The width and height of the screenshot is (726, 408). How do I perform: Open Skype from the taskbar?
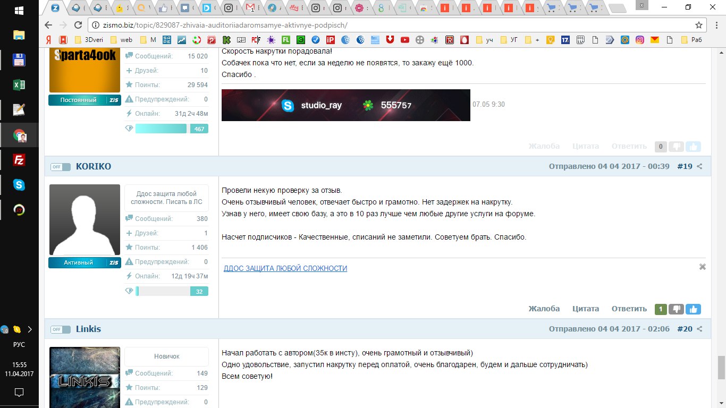19,184
